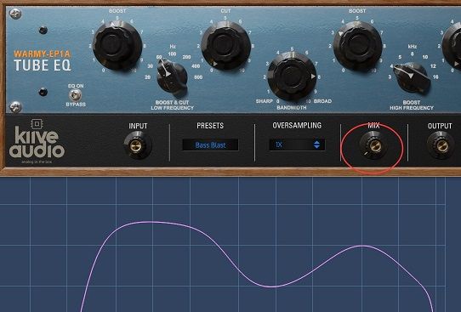Click the chip icon above the Kiive logo
Screen dimensions: 461x312
(x=37, y=123)
